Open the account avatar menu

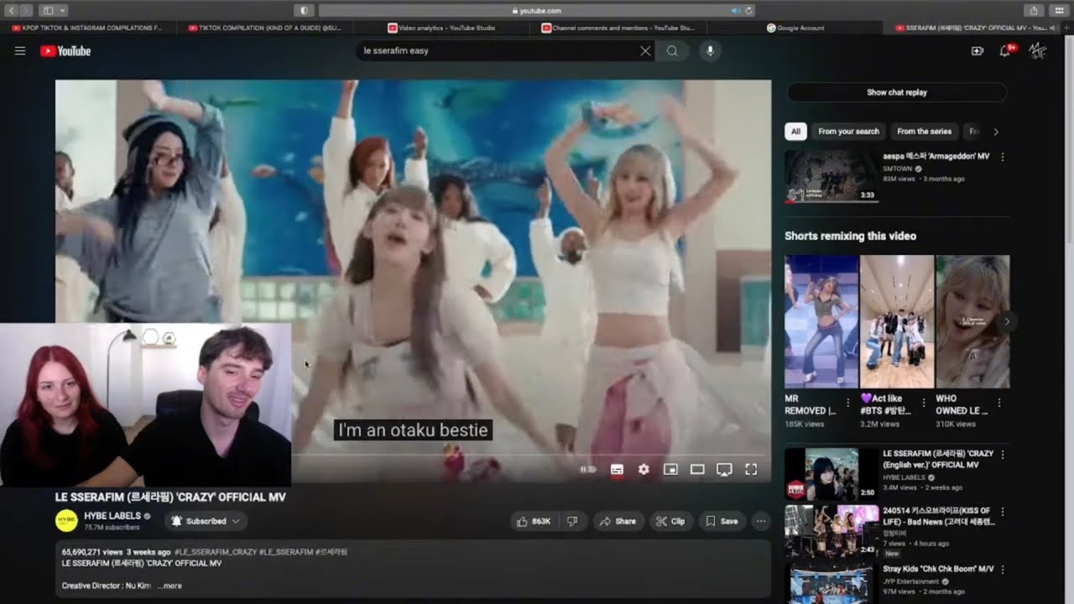(1038, 51)
